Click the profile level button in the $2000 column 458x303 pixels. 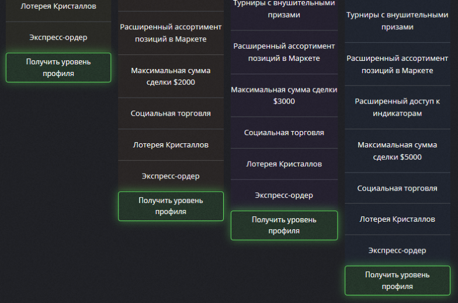click(x=171, y=206)
